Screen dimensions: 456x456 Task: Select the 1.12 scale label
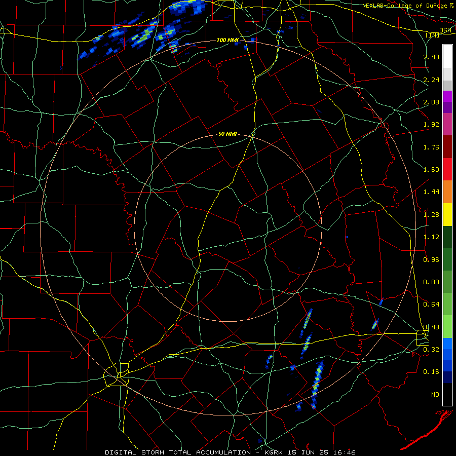[x=431, y=237]
